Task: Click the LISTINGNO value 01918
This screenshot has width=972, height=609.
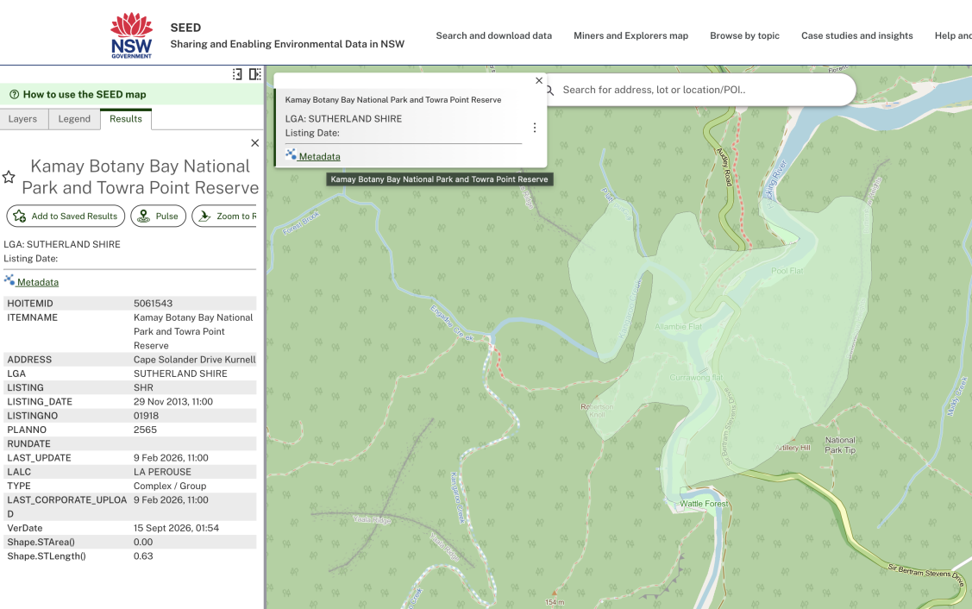Action: 147,416
